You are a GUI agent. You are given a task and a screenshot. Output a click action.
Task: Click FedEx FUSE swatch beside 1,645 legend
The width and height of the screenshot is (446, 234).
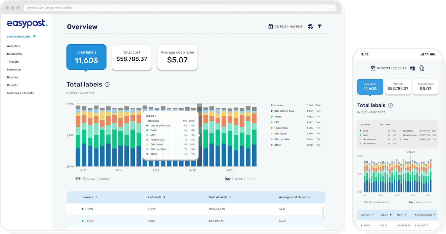pos(271,128)
